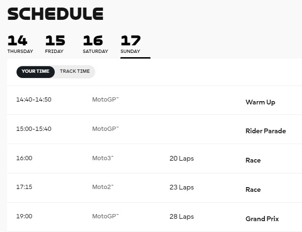The width and height of the screenshot is (302, 232).
Task: Click the 19:00 MotoGP start time
Action: (24, 216)
